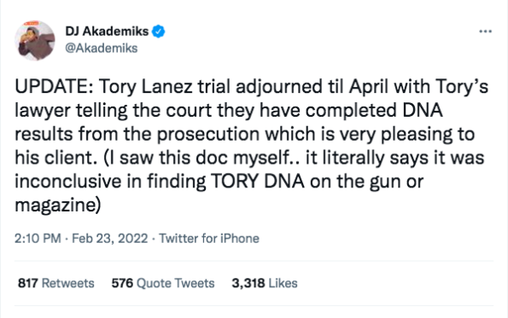Open DJ Akademiks profile picture

pos(35,40)
